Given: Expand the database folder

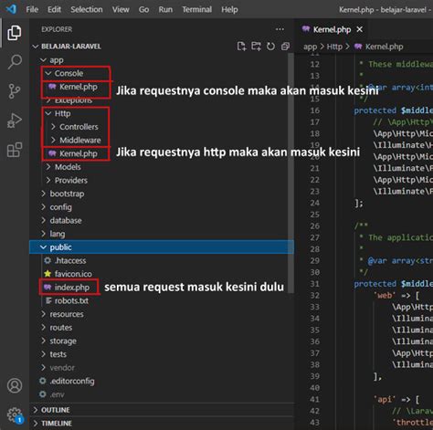Looking at the screenshot, I should (x=162, y=221).
